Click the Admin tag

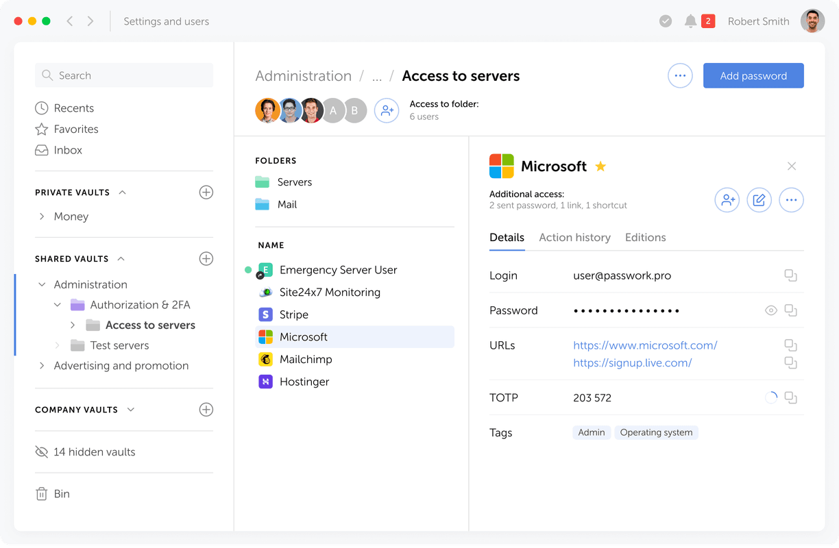coord(591,433)
